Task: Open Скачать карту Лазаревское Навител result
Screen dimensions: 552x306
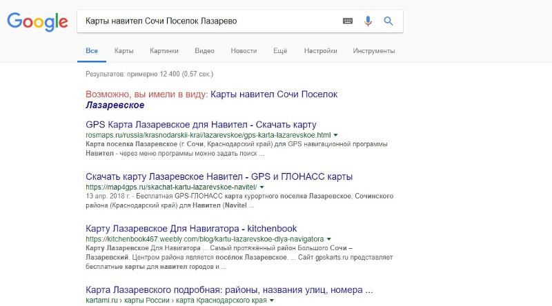Action: (x=219, y=176)
